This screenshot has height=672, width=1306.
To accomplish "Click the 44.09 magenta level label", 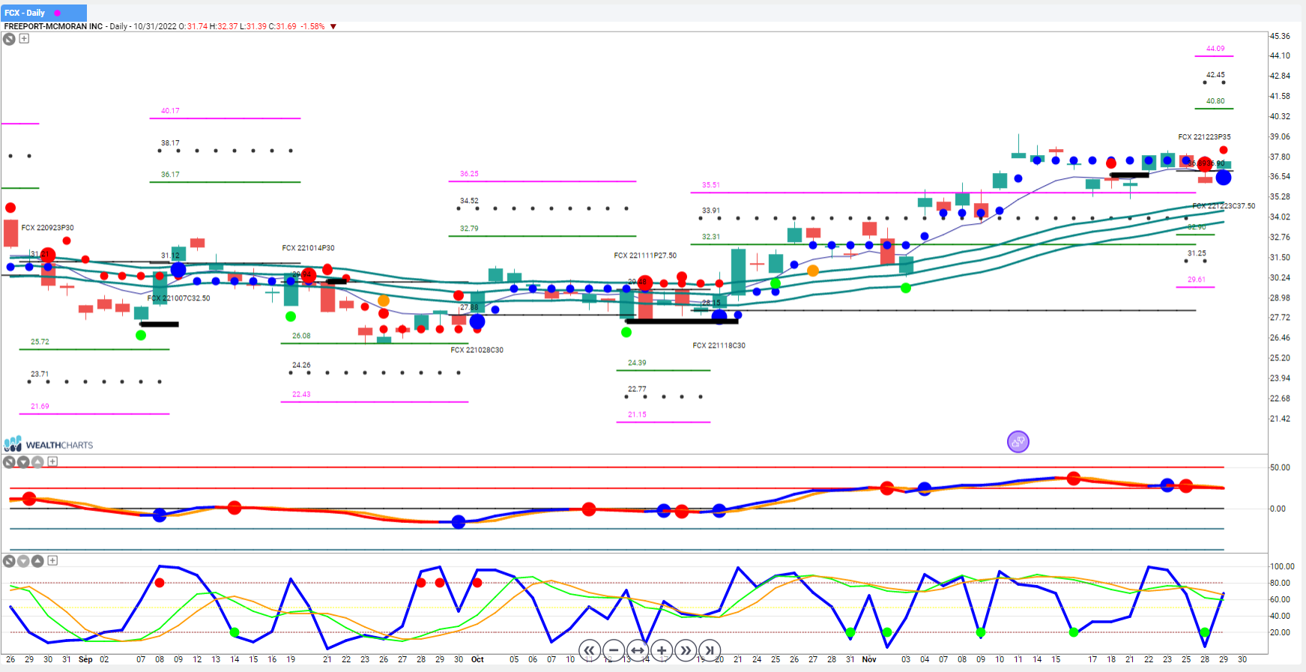I will [1215, 49].
